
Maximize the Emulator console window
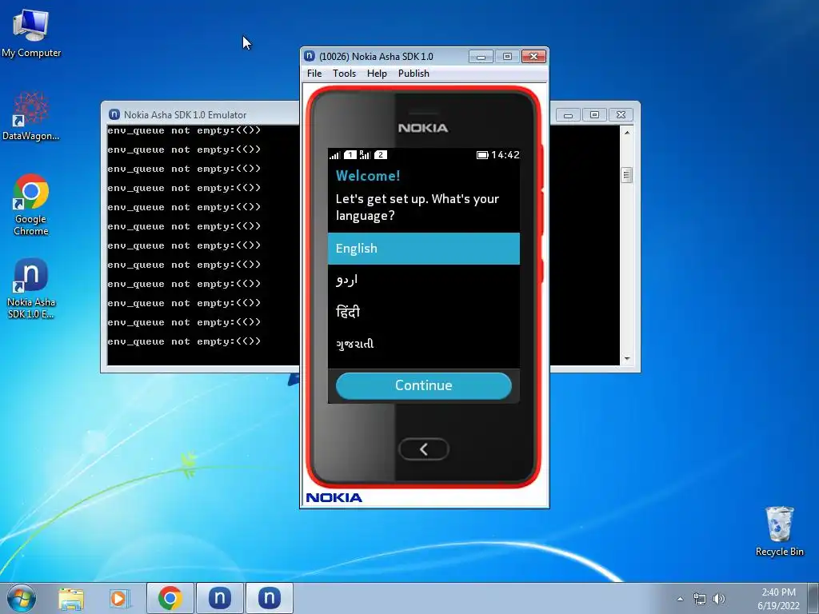(594, 115)
